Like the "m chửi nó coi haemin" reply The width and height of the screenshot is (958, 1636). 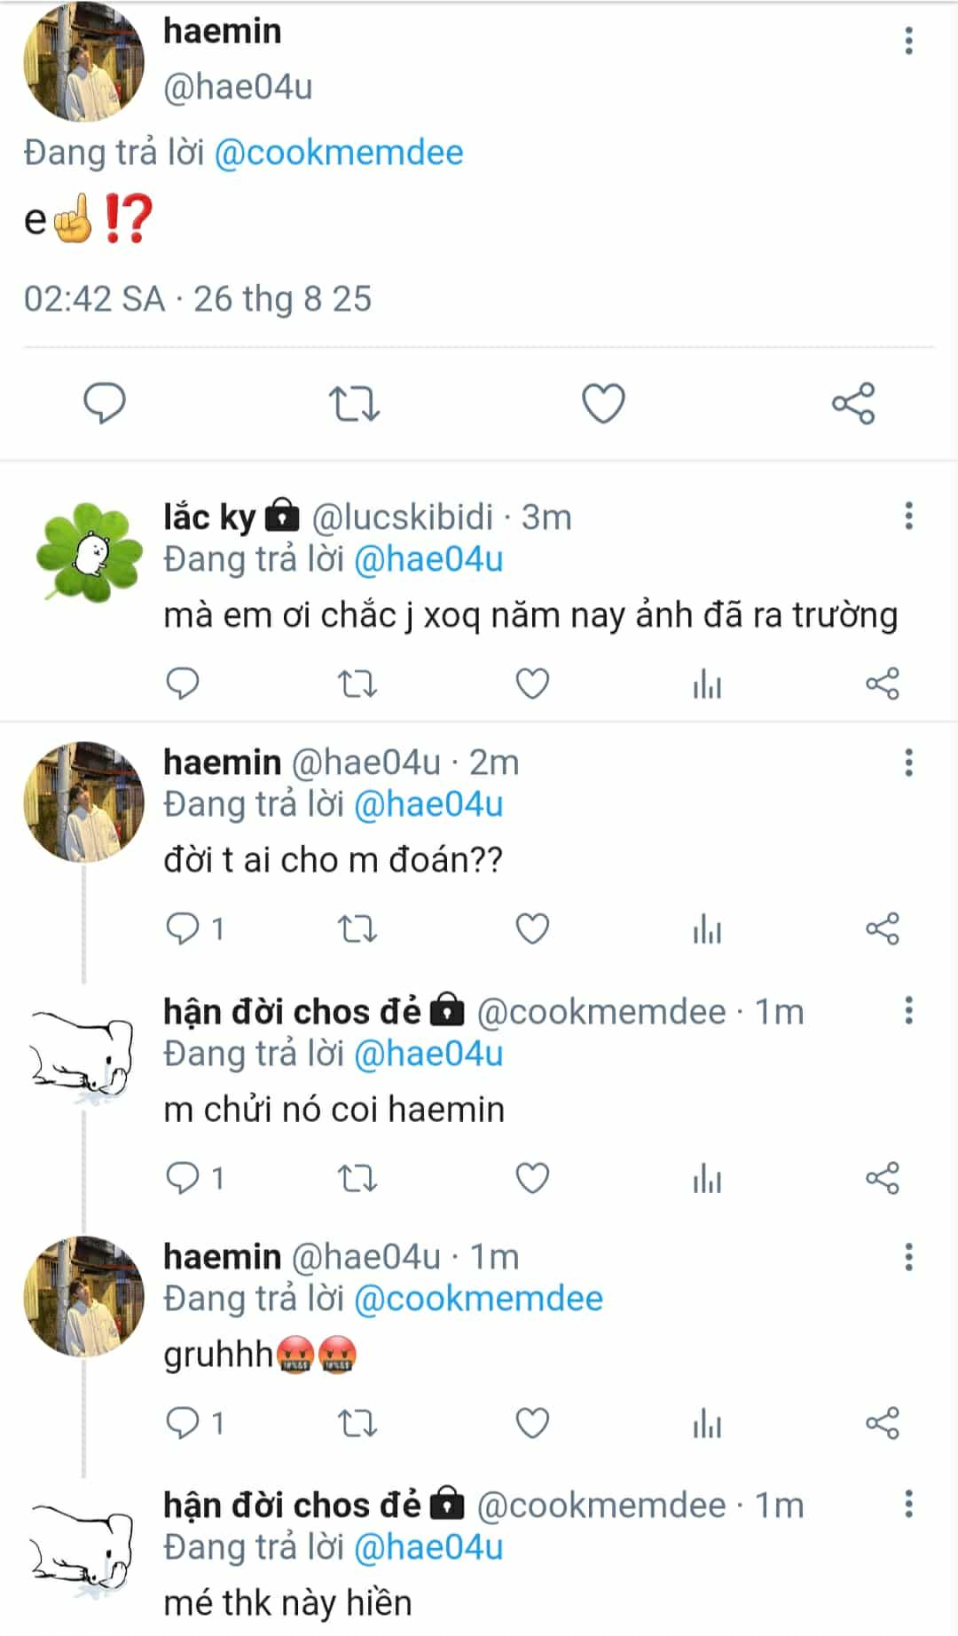pyautogui.click(x=532, y=1178)
